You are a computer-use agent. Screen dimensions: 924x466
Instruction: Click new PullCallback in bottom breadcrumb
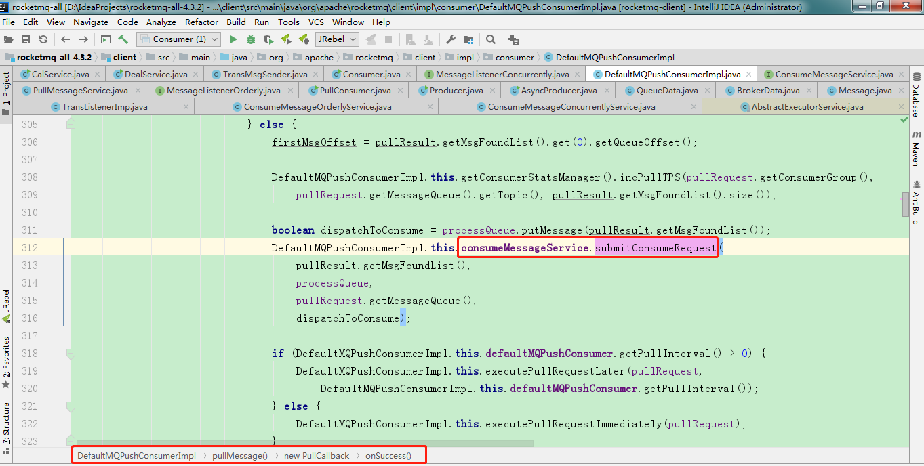click(x=317, y=455)
